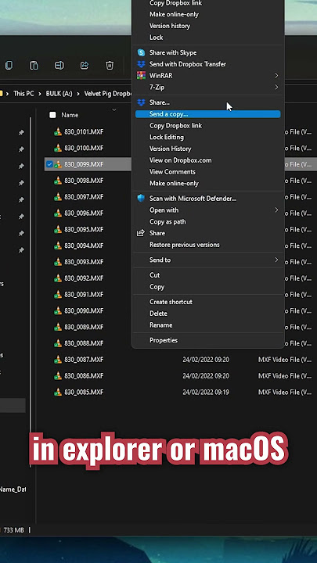Click the WinRAR icon in context menu
The image size is (317, 563).
[x=141, y=76]
